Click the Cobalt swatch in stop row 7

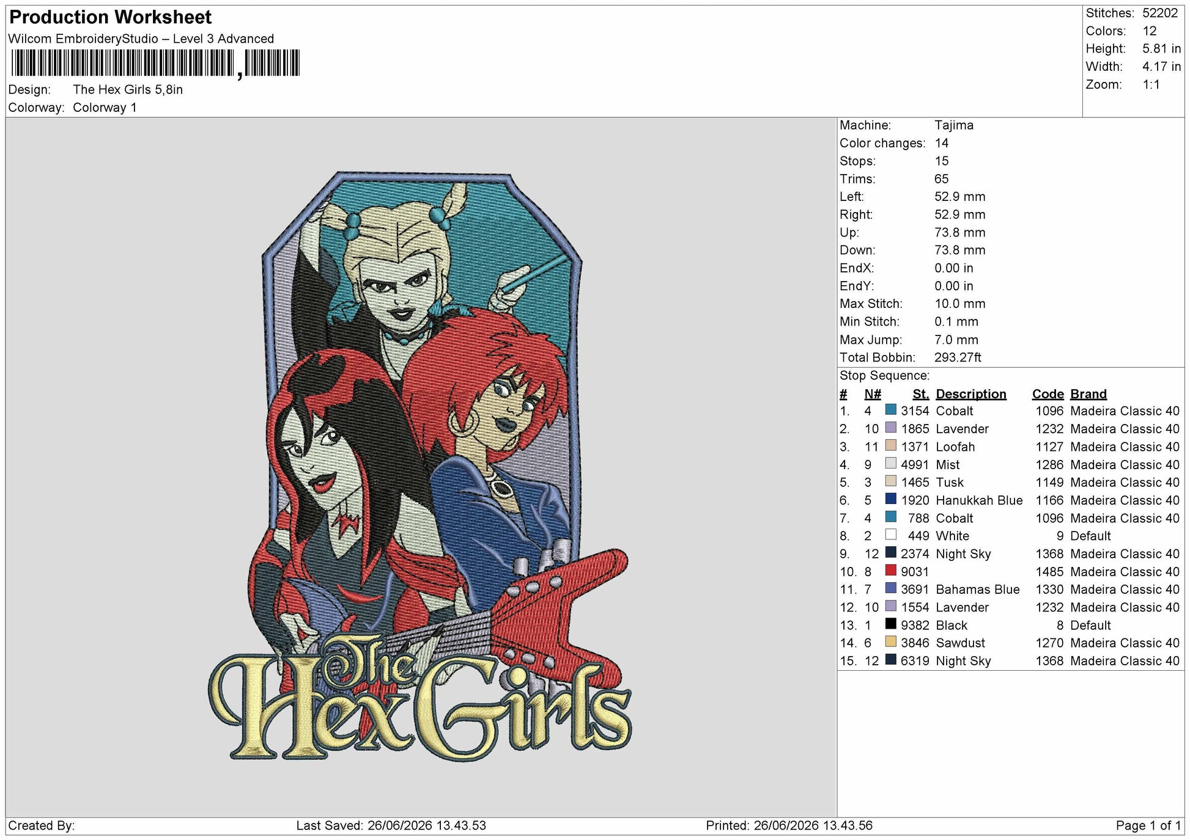tap(891, 517)
